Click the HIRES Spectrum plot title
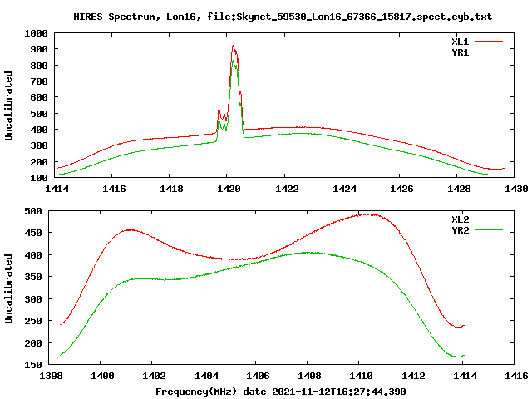The width and height of the screenshot is (532, 399). tap(283, 17)
